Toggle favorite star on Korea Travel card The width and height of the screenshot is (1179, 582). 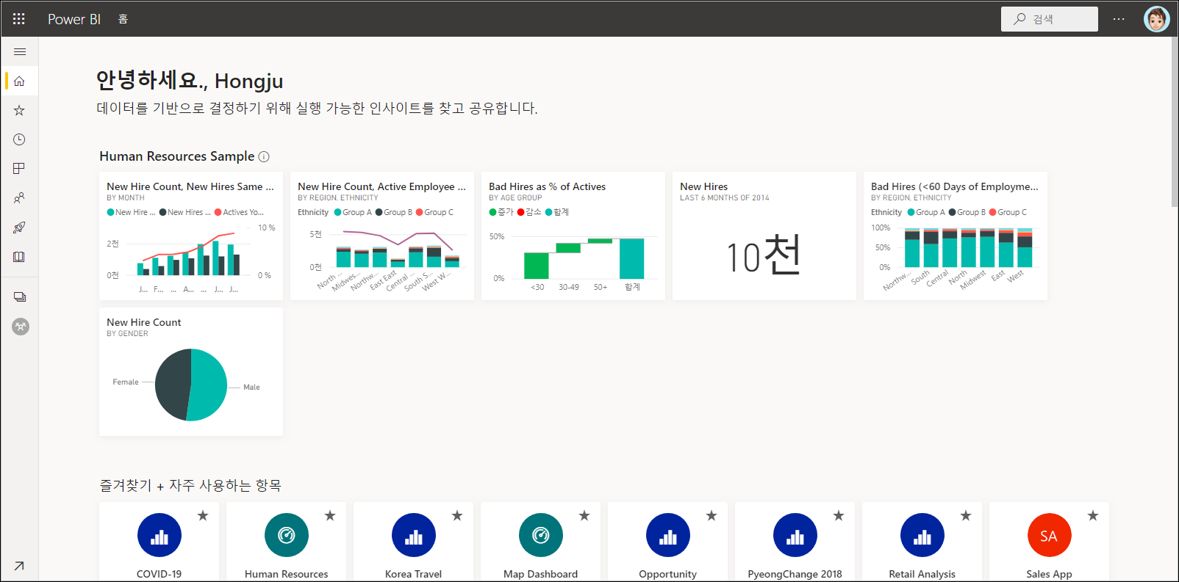(457, 516)
